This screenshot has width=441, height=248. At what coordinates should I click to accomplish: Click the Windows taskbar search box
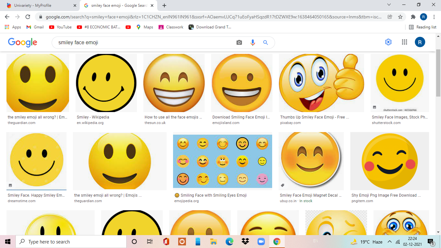tap(71, 242)
